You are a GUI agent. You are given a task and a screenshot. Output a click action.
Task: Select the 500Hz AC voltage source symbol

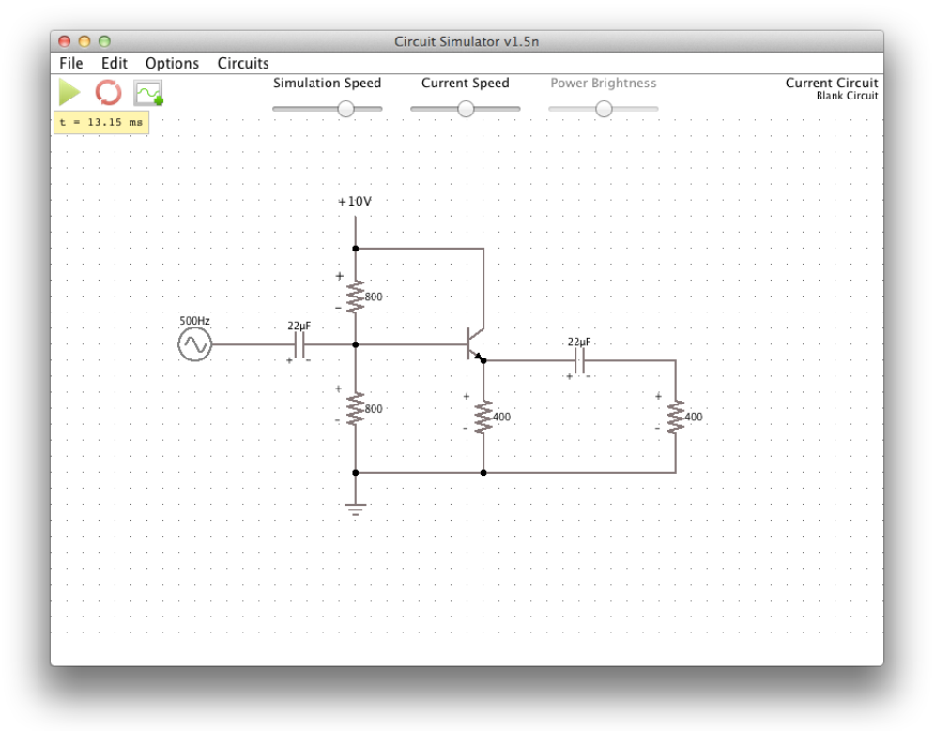195,344
